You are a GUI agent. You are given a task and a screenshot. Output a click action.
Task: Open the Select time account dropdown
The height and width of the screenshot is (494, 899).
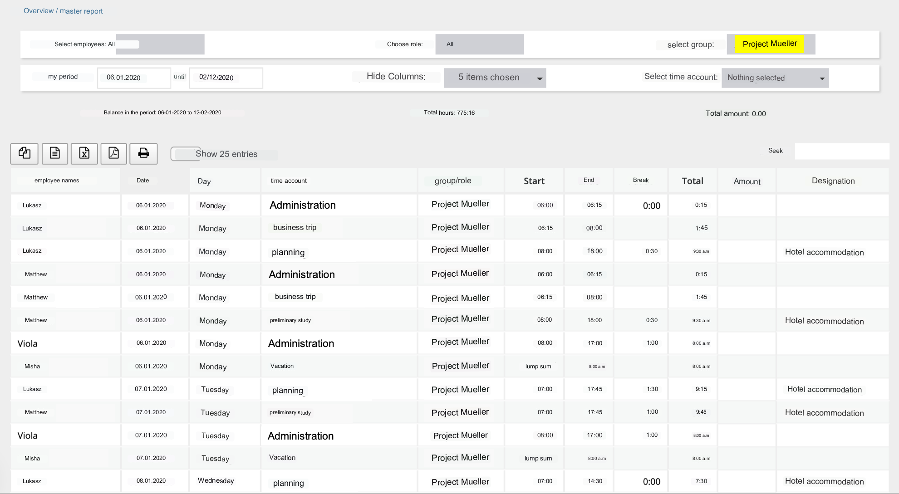[775, 78]
